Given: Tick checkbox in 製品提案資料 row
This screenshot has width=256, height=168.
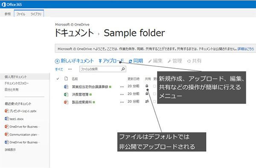Looking at the screenshot, I should [154, 101].
